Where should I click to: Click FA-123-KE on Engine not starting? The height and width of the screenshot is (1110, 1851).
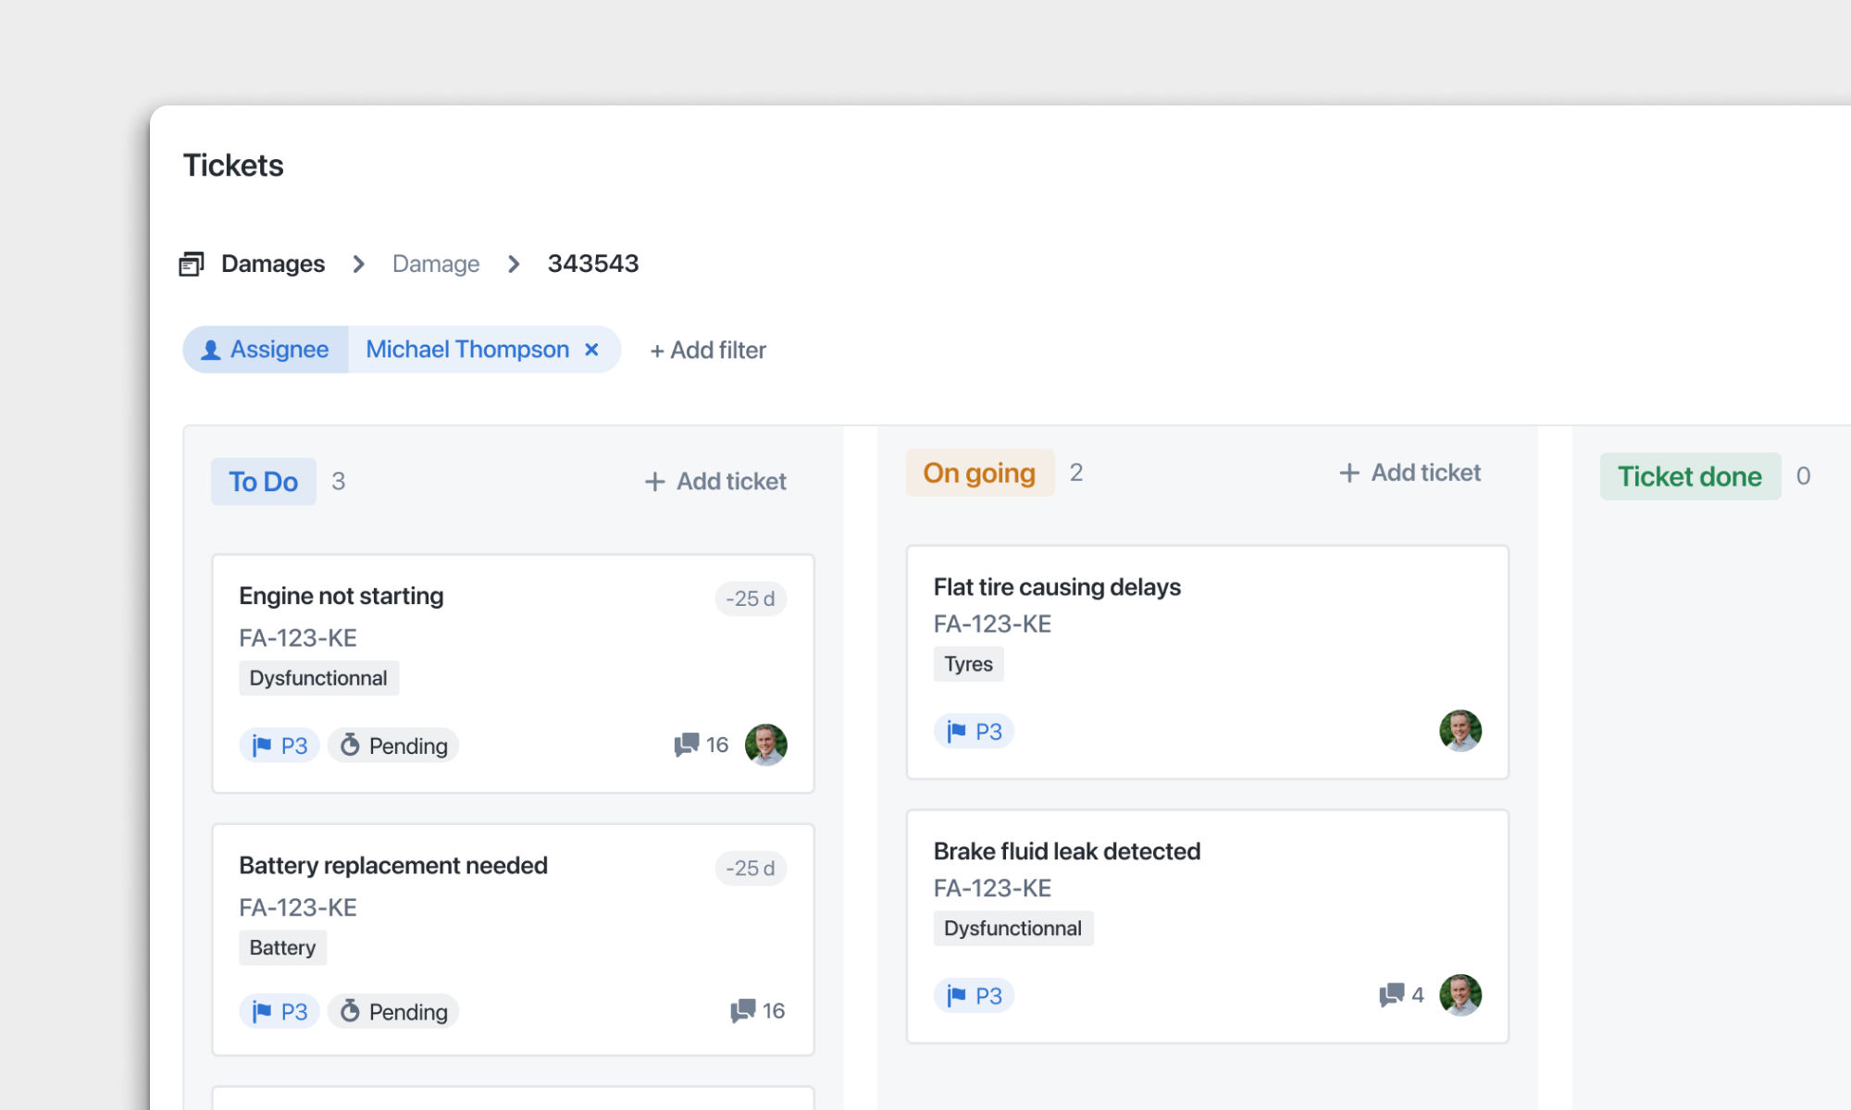[x=298, y=638]
